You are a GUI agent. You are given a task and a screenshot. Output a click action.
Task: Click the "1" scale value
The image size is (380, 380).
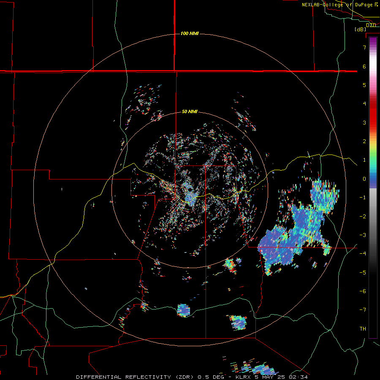364,160
